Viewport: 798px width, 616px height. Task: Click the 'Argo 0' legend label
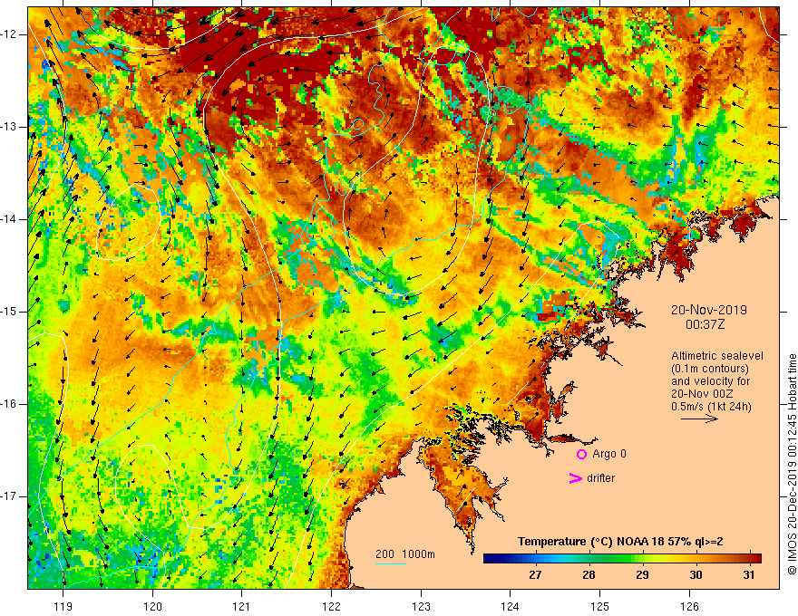[x=609, y=454]
